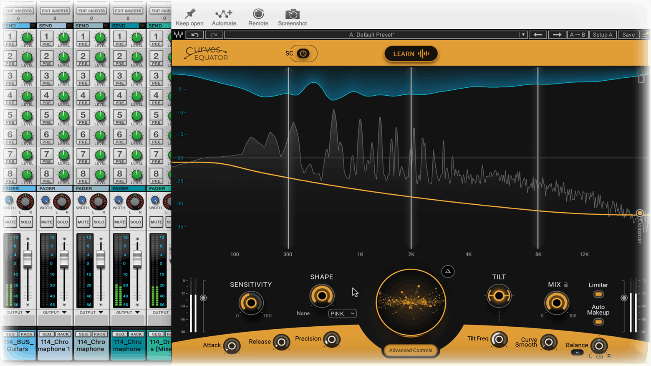
Task: Click the Advanced Controls button
Action: click(x=411, y=351)
